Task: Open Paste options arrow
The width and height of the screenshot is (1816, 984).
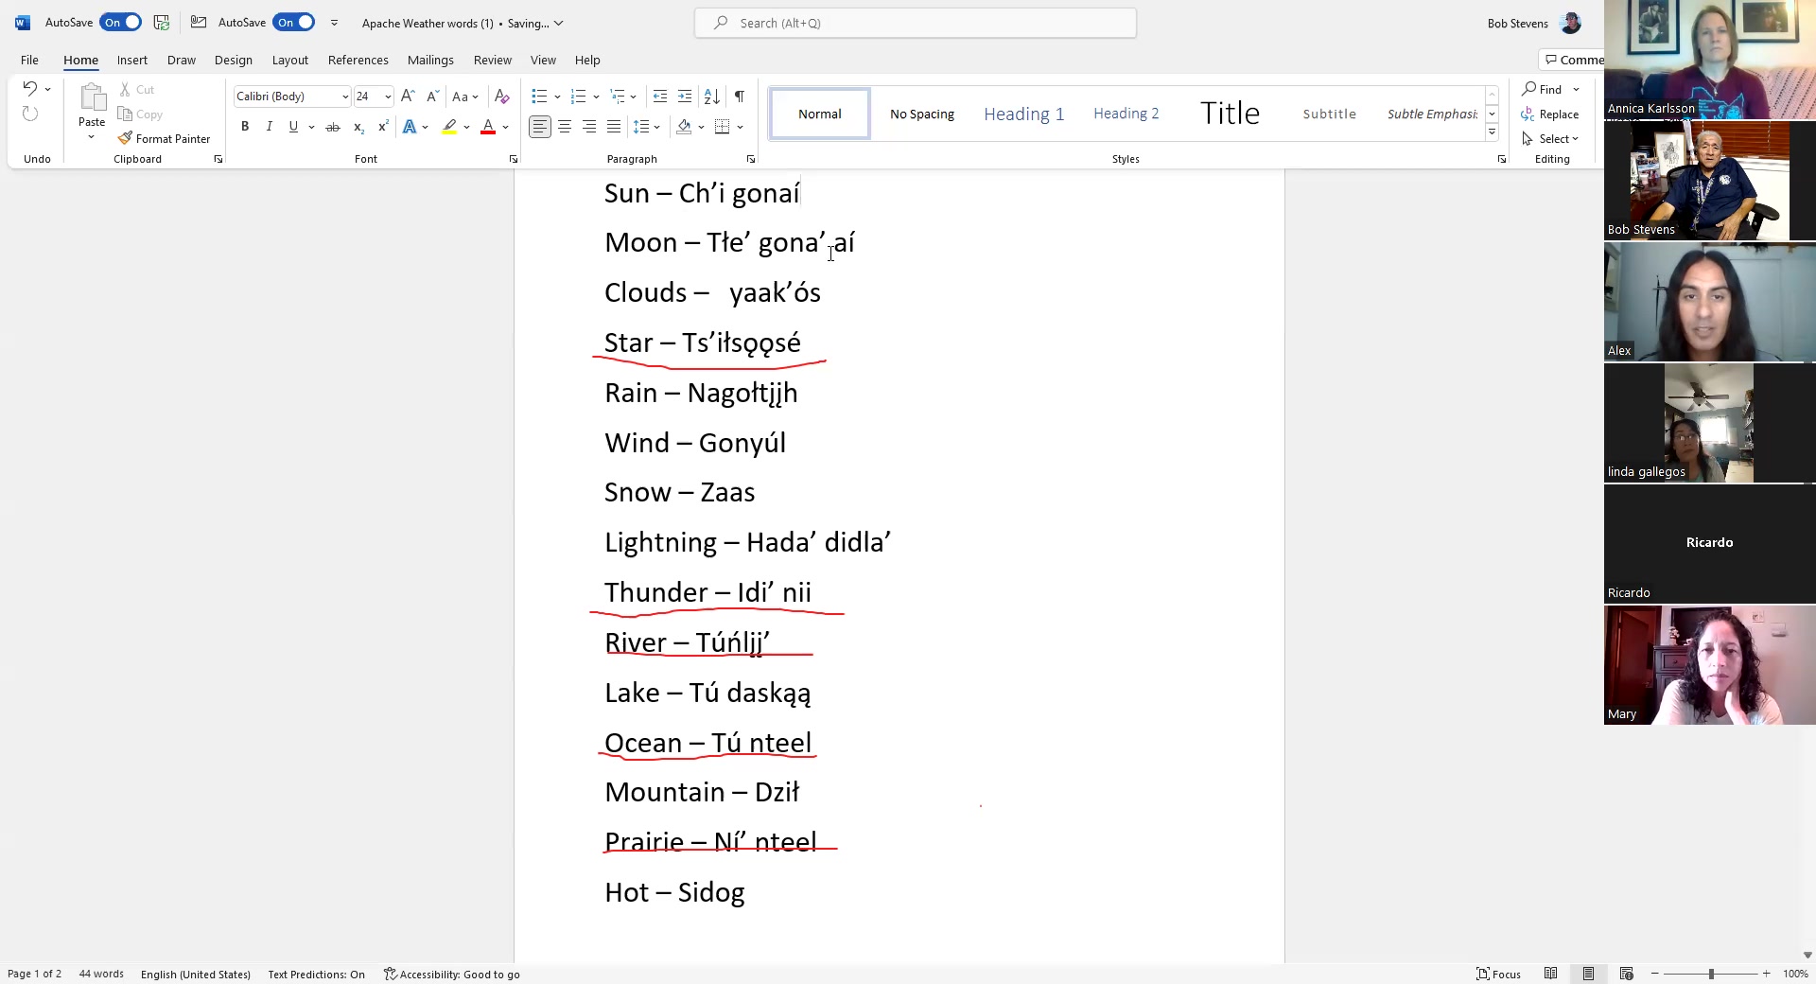Action: click(92, 138)
